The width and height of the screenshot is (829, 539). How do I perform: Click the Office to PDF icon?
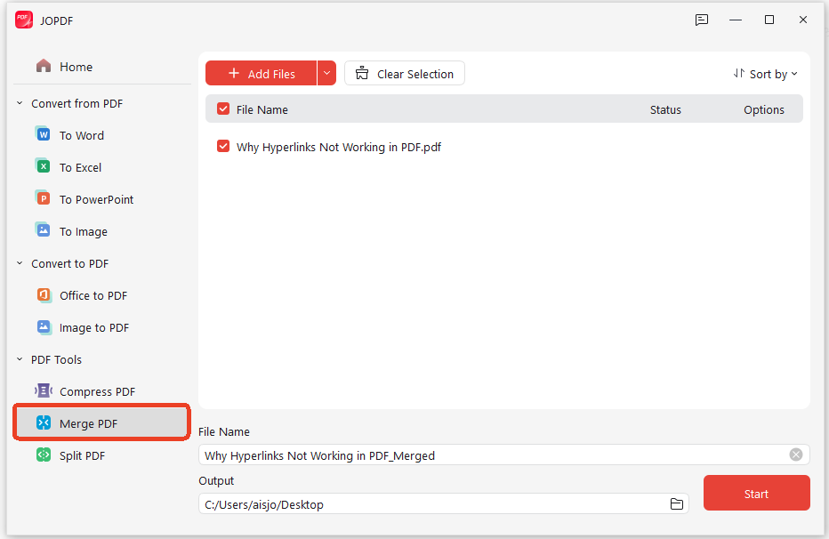click(44, 295)
